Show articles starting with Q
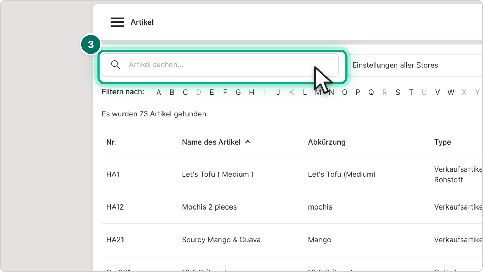The width and height of the screenshot is (483, 272). tap(371, 92)
